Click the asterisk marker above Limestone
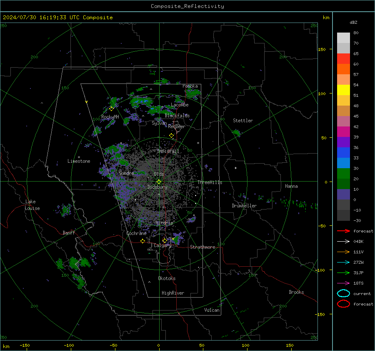This screenshot has height=351, width=375. point(79,157)
